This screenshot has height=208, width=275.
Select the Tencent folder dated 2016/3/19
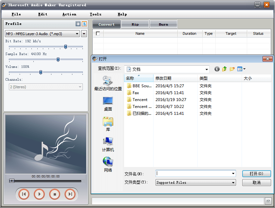coord(137,99)
